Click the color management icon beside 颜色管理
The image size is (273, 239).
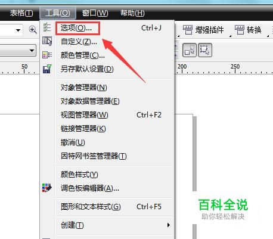(x=47, y=55)
